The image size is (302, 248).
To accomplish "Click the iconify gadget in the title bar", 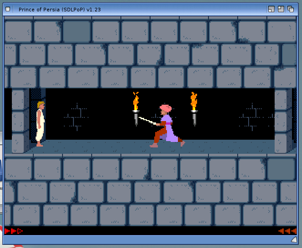I will coord(271,9).
